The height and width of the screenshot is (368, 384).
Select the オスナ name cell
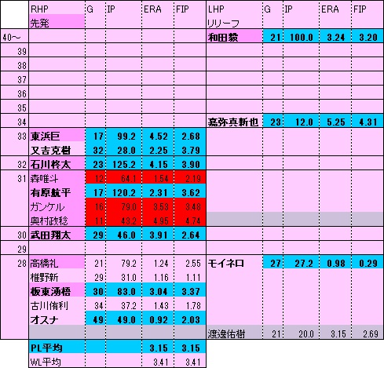(57, 319)
